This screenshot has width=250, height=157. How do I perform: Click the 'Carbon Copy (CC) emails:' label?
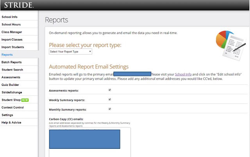pyautogui.click(x=66, y=119)
